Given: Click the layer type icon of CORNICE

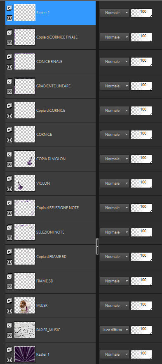Looking at the screenshot, I should pos(9,130).
